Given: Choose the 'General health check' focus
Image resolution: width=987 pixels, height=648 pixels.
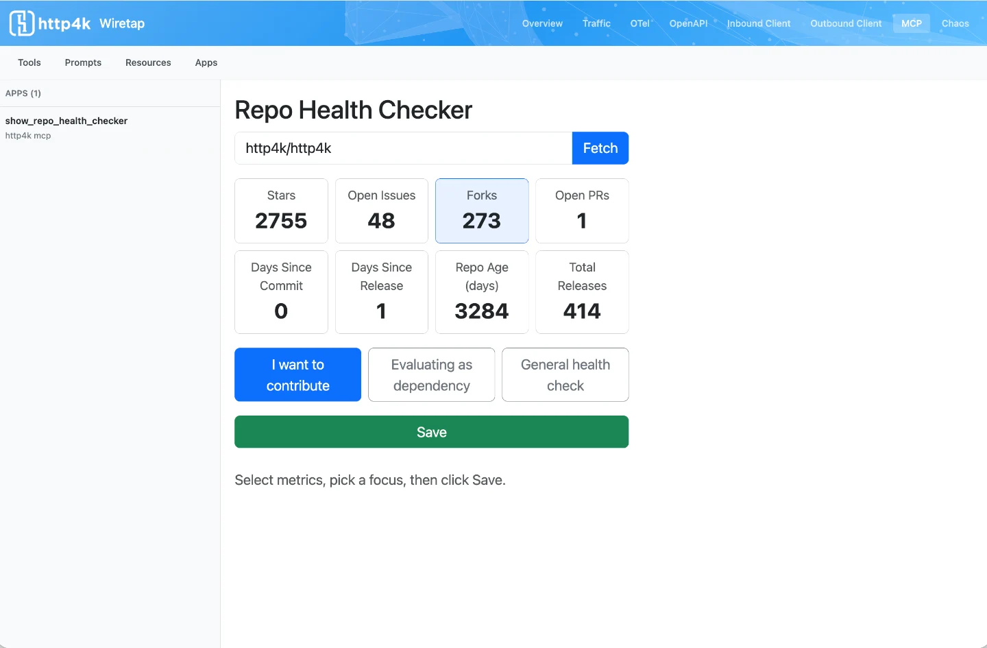Looking at the screenshot, I should pyautogui.click(x=565, y=374).
